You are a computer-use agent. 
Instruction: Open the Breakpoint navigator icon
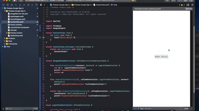click(x=32, y=5)
